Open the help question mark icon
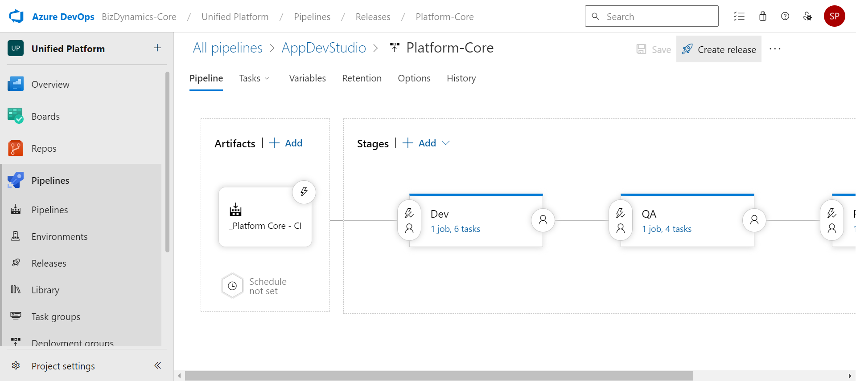This screenshot has width=856, height=381. (785, 16)
